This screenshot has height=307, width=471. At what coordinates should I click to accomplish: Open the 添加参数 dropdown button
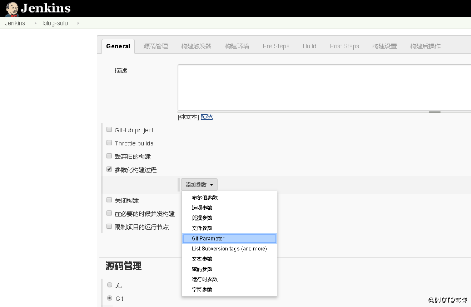pyautogui.click(x=199, y=184)
